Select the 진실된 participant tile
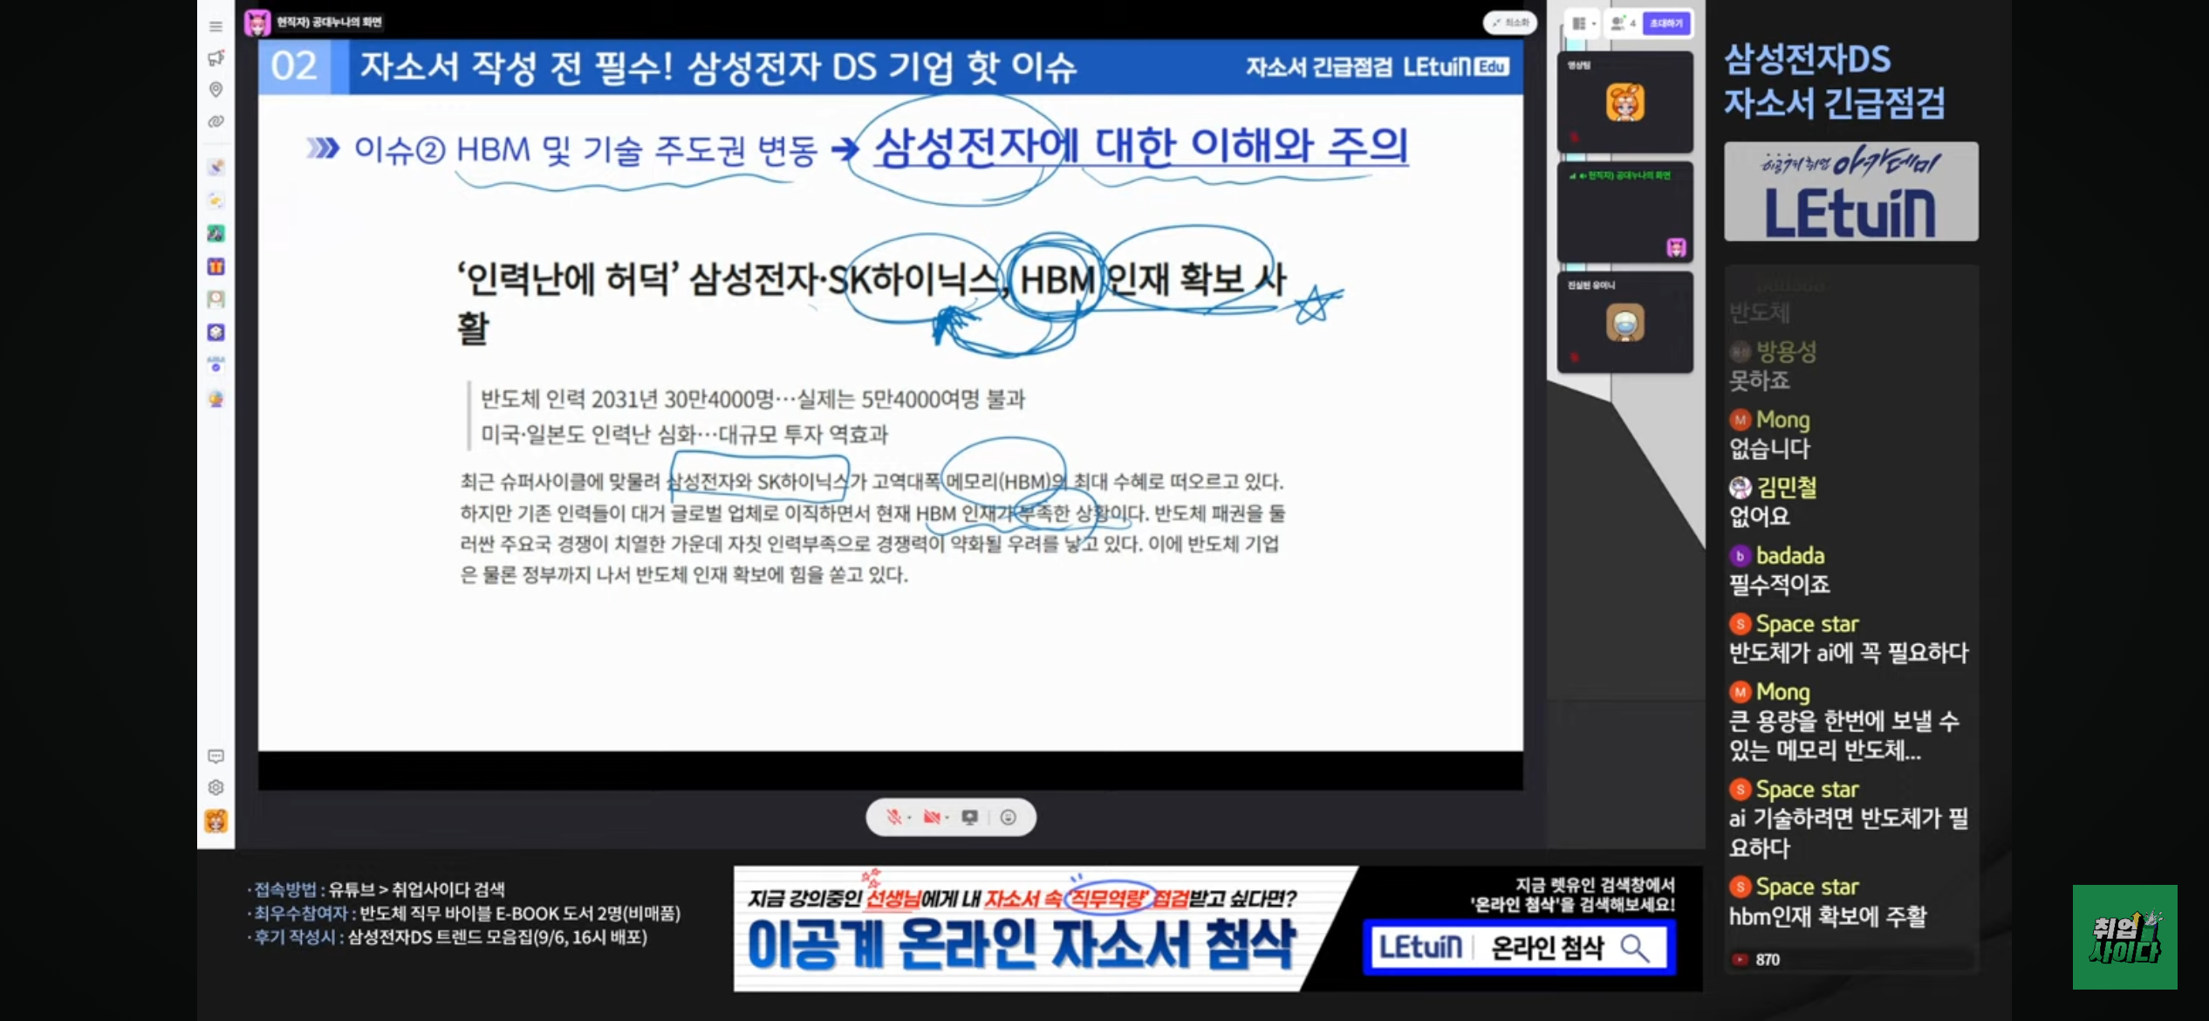This screenshot has width=2209, height=1021. [x=1624, y=322]
